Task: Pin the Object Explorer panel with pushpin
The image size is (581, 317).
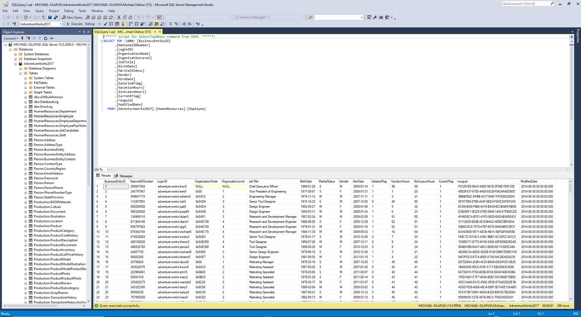Action: [x=84, y=32]
